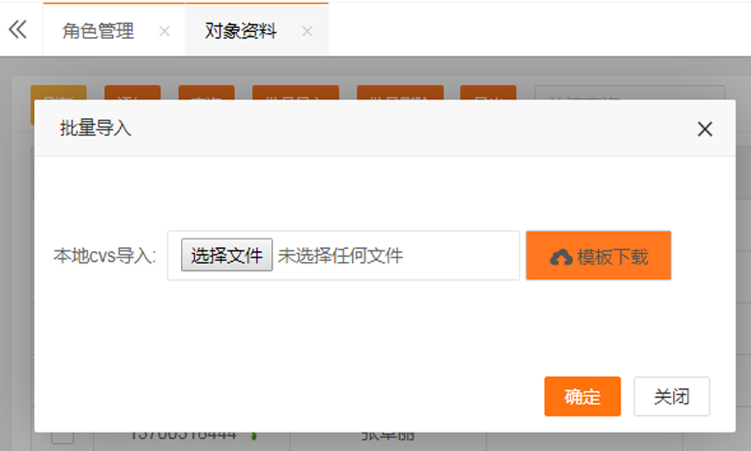Click the 本地cvs导入 label
Screen dimensions: 751x451
click(105, 256)
